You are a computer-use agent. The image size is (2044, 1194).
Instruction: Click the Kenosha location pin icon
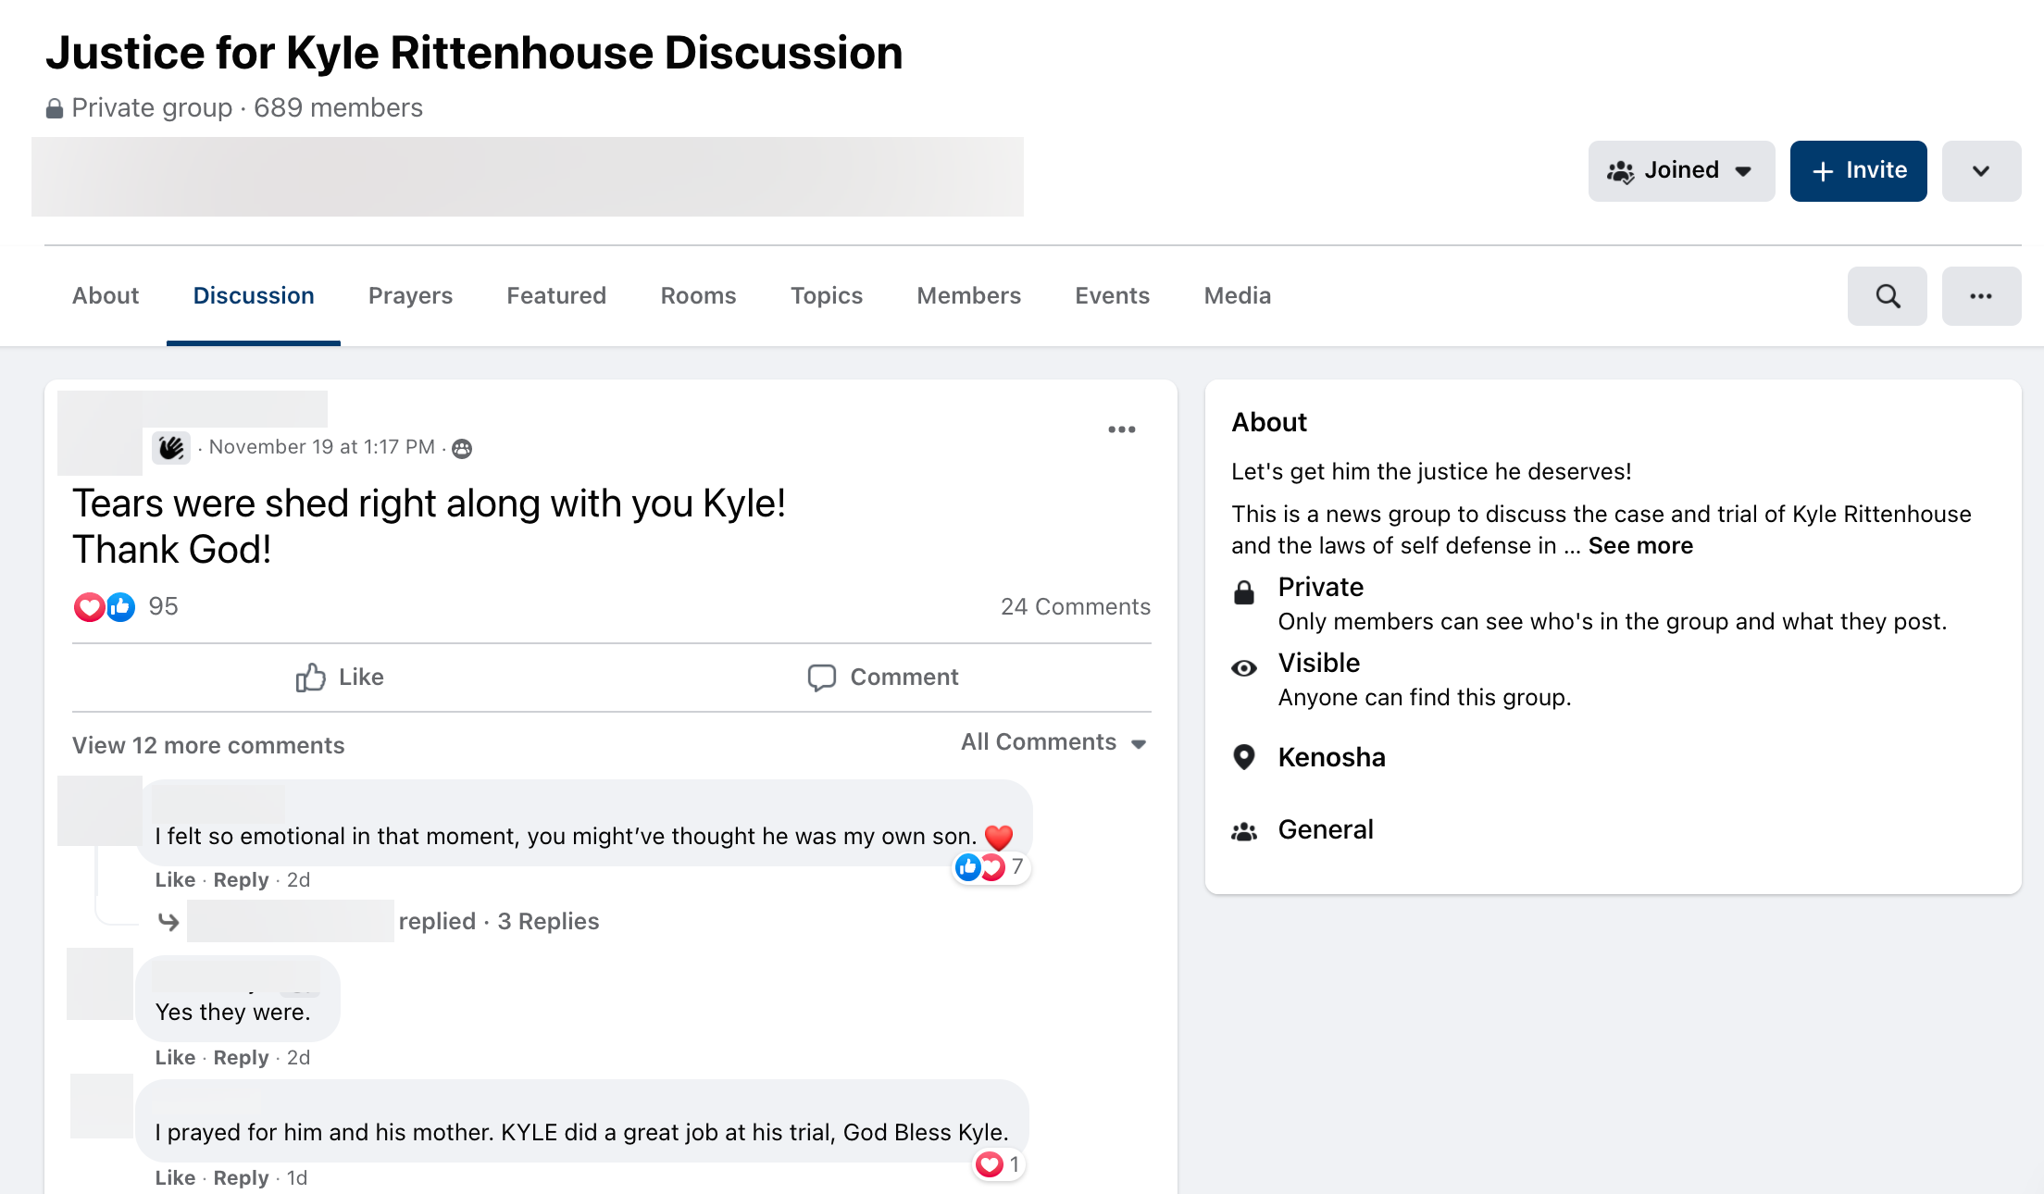point(1244,757)
